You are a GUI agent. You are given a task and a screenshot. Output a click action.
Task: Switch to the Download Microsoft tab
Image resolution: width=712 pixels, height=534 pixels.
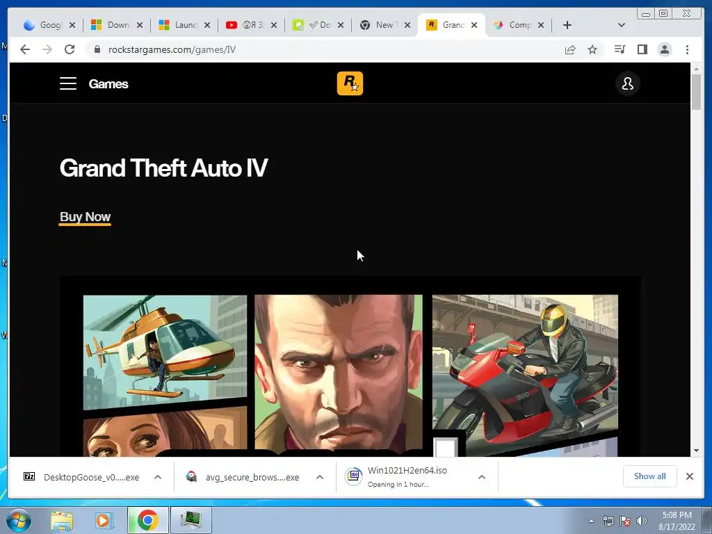(111, 25)
